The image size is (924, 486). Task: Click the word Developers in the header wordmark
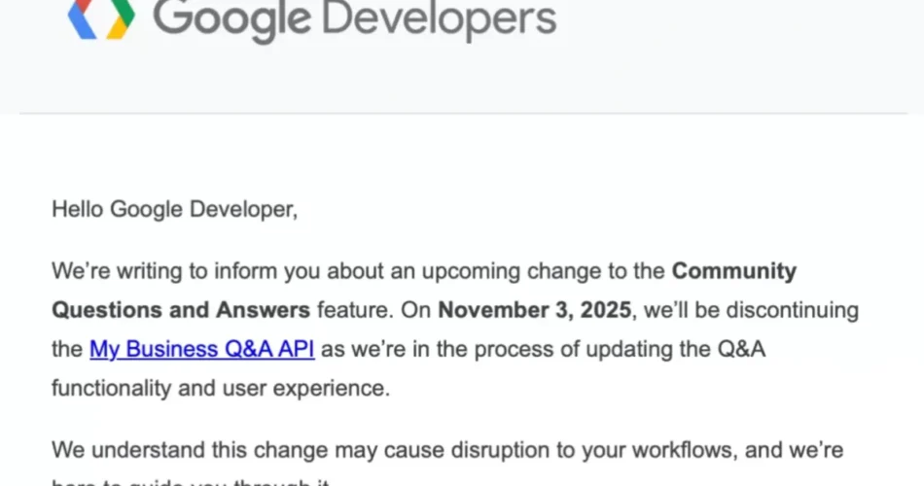pyautogui.click(x=439, y=20)
